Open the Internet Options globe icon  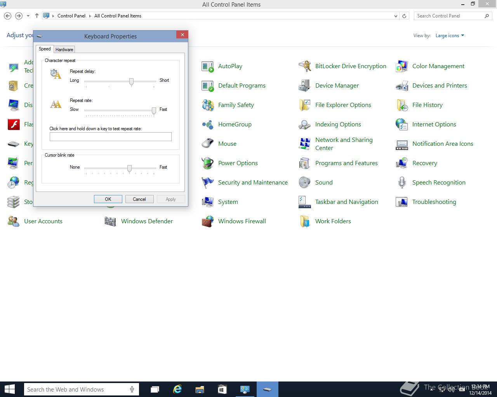[x=402, y=124]
